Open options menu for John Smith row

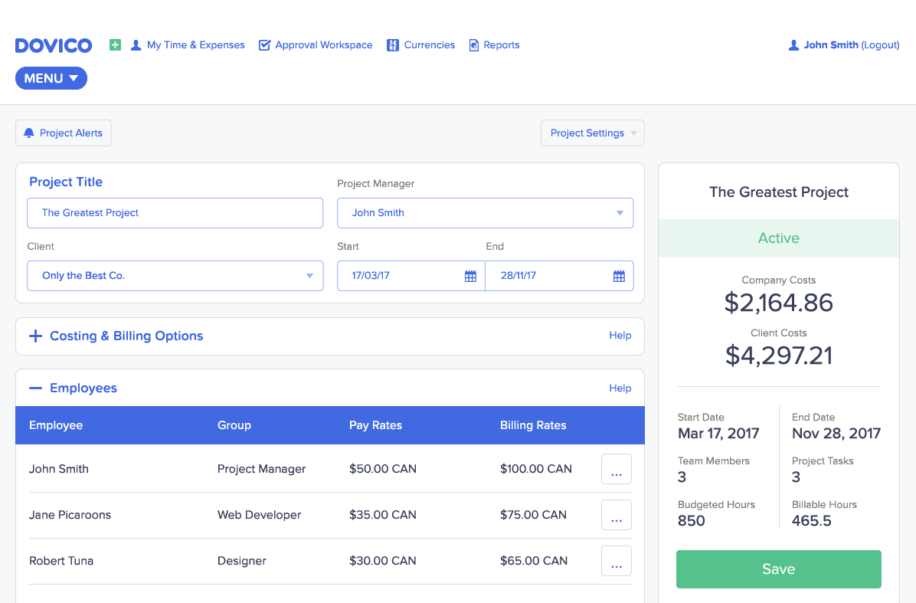tap(616, 469)
